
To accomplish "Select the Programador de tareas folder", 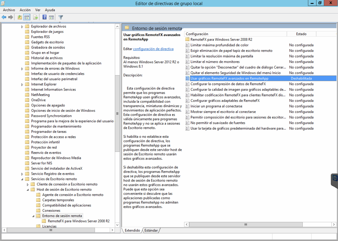I will pyautogui.click(x=49, y=132).
